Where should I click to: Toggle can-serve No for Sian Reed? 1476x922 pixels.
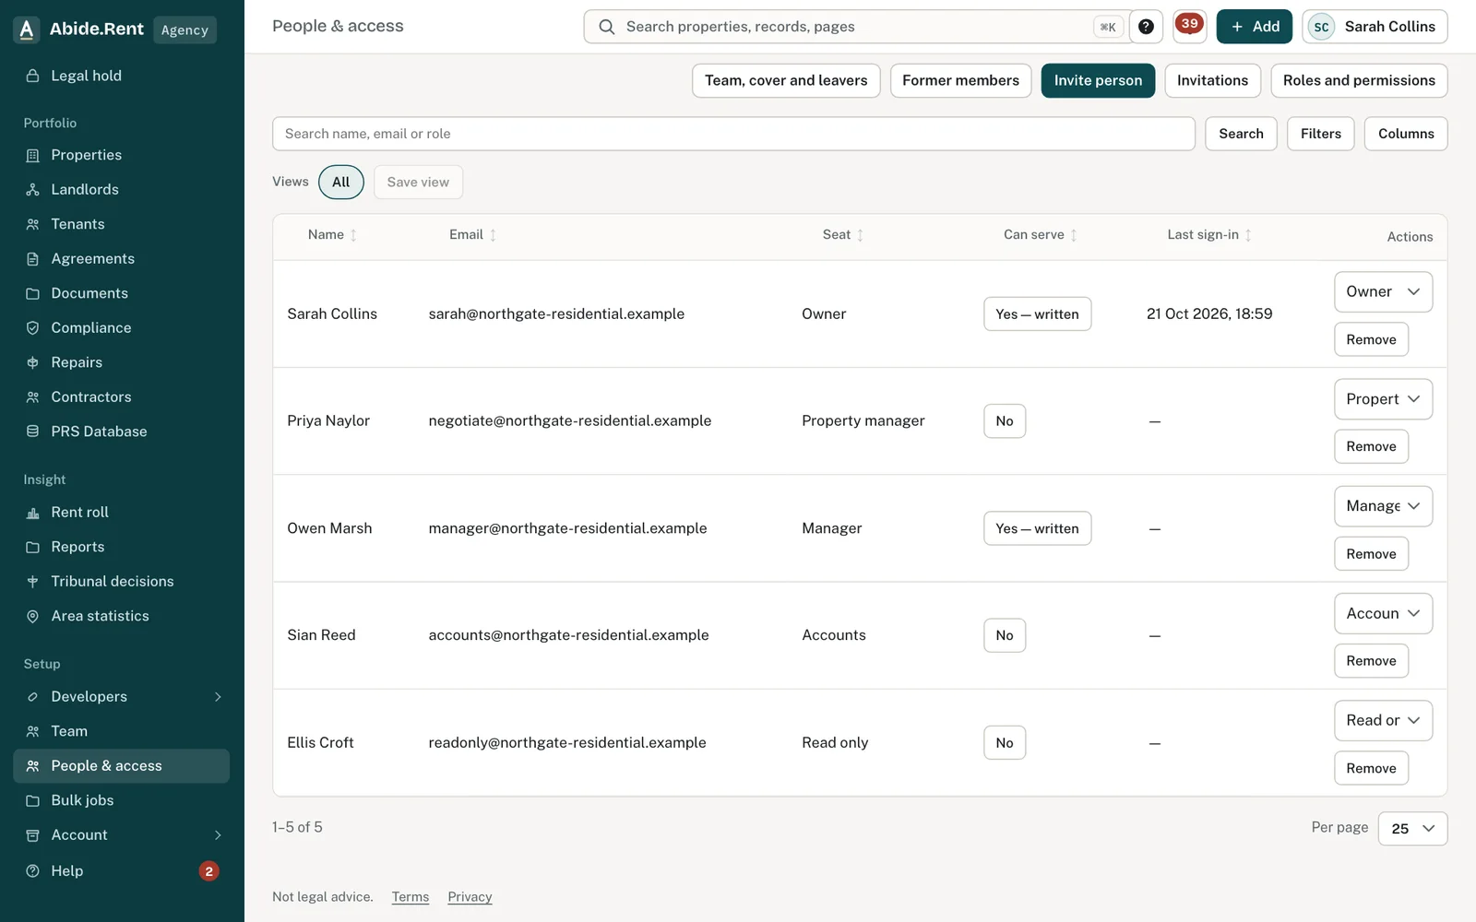1005,635
